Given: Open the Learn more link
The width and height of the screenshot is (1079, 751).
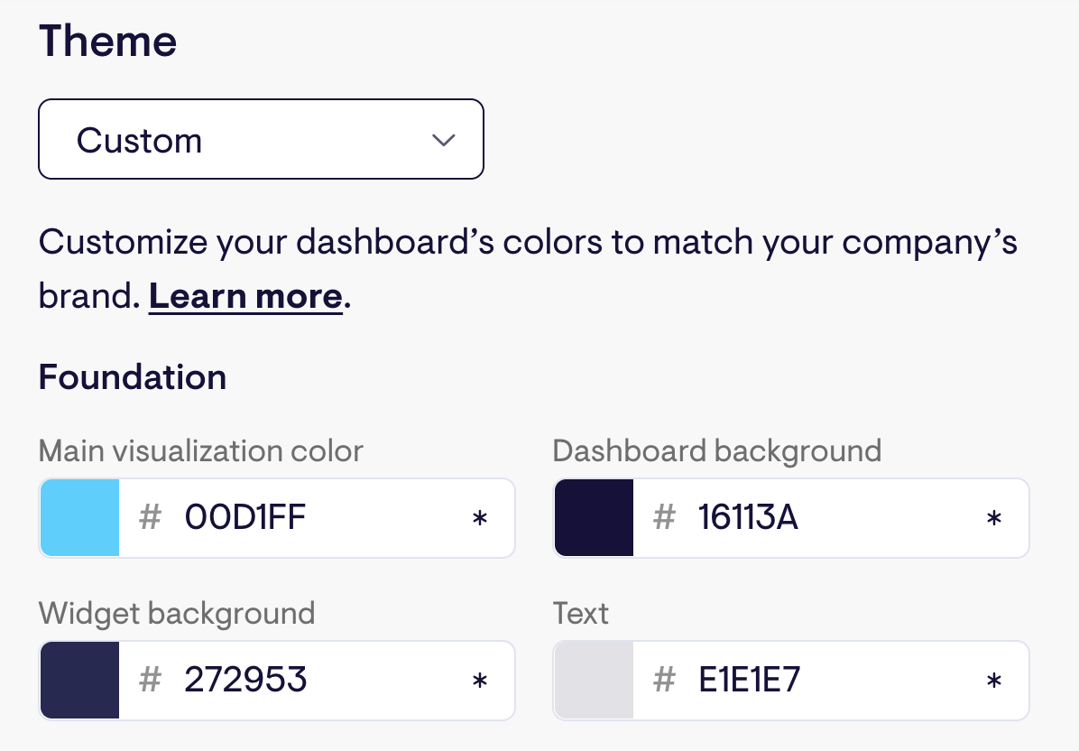Looking at the screenshot, I should coord(244,295).
